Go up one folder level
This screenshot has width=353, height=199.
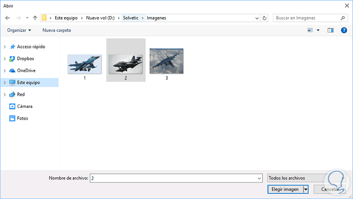click(35, 18)
